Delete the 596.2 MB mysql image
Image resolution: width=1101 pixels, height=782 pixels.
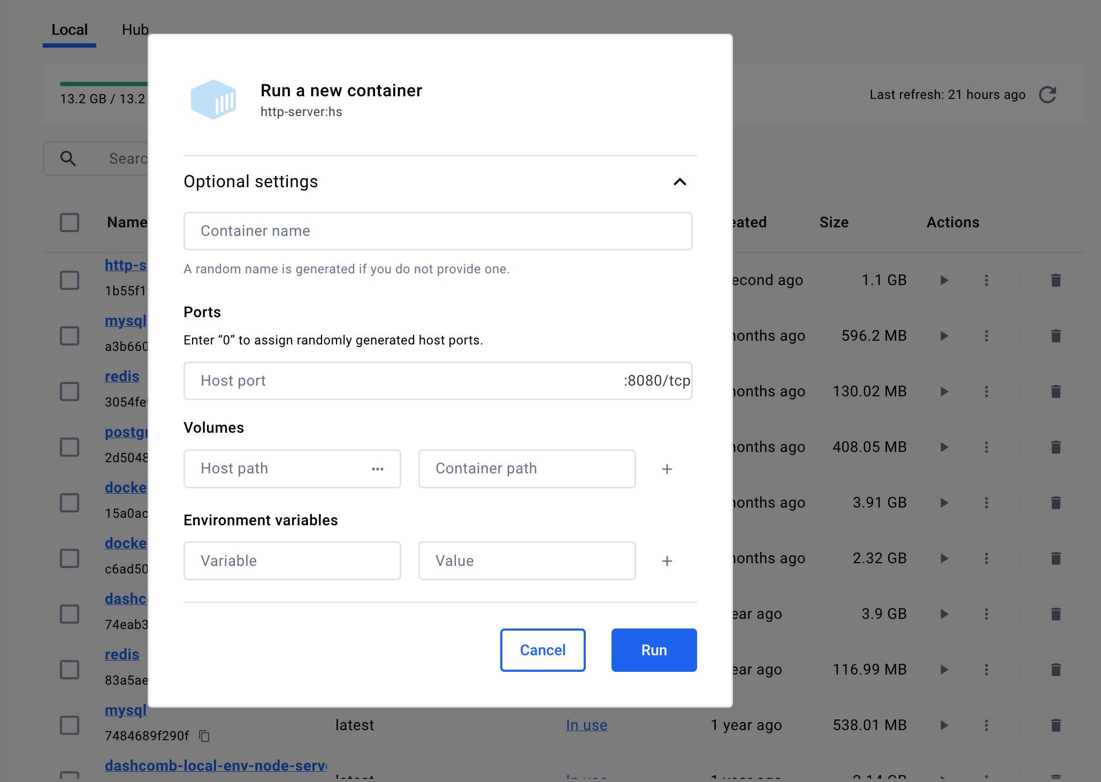tap(1056, 336)
